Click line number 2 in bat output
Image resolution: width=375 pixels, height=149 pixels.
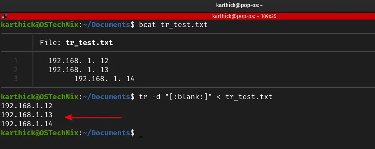tap(16, 70)
